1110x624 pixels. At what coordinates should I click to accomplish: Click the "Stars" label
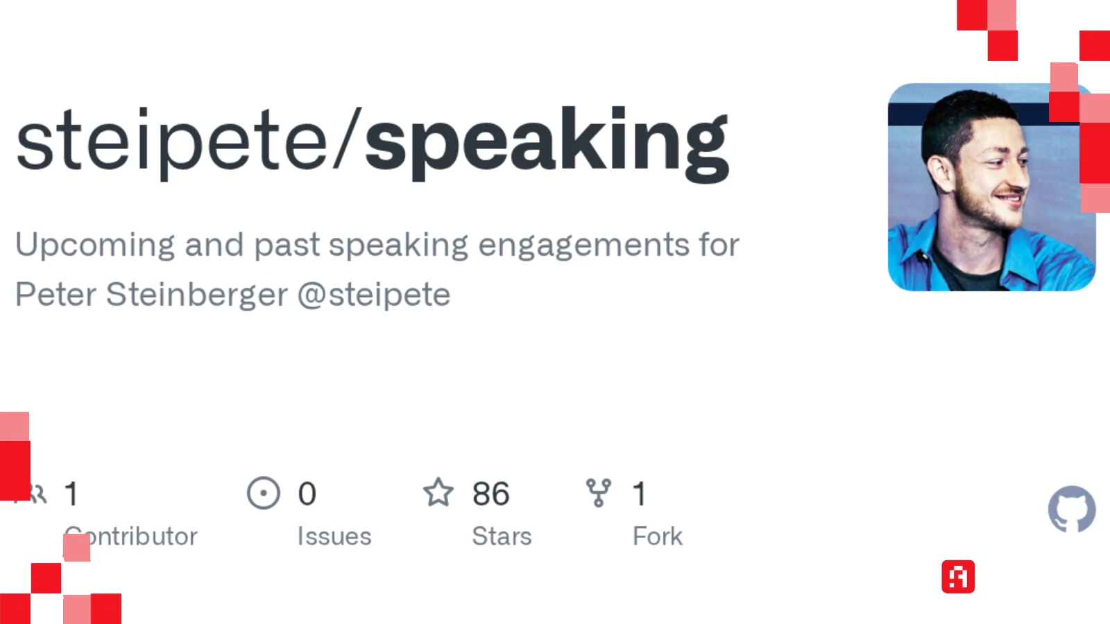tap(502, 536)
